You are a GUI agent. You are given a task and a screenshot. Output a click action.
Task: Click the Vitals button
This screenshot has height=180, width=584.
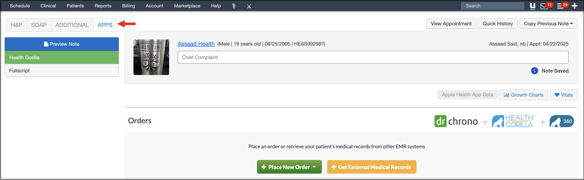[x=563, y=95]
